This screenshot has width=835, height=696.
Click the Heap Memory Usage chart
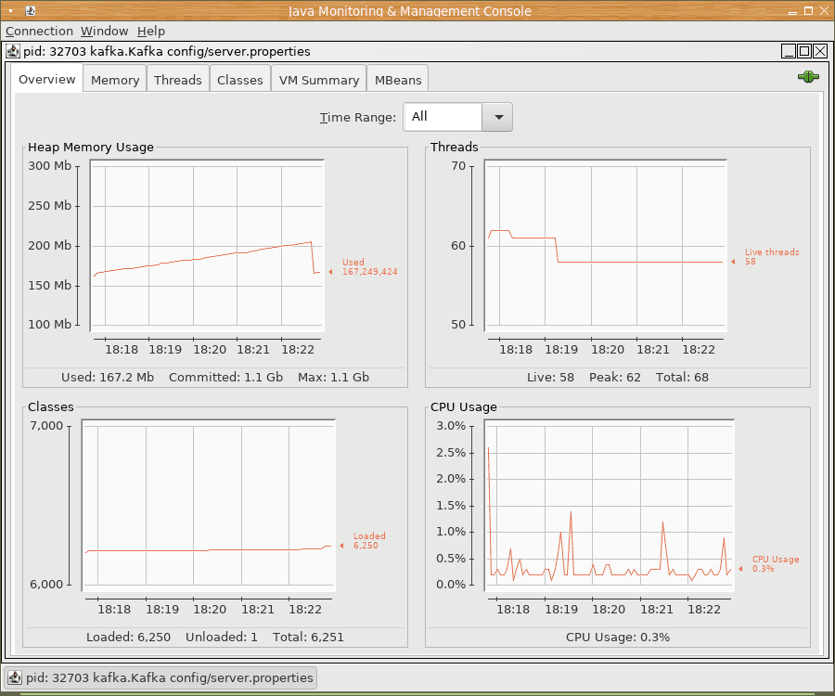pyautogui.click(x=208, y=245)
